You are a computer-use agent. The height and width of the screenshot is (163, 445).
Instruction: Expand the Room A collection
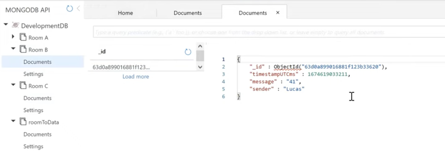13,36
